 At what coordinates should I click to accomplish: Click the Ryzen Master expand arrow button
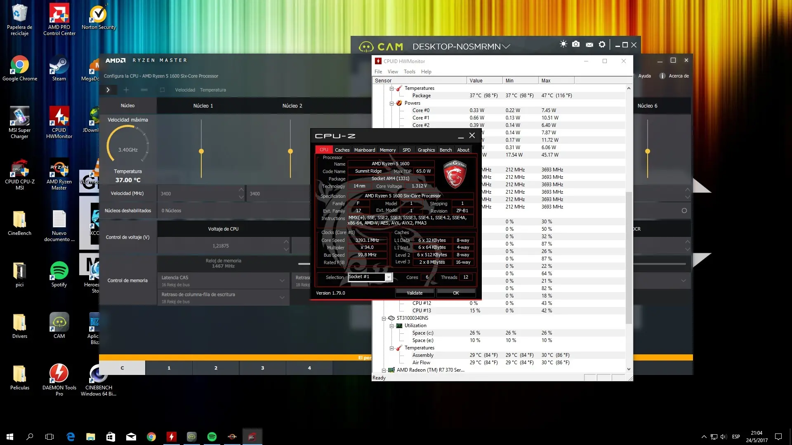click(108, 90)
